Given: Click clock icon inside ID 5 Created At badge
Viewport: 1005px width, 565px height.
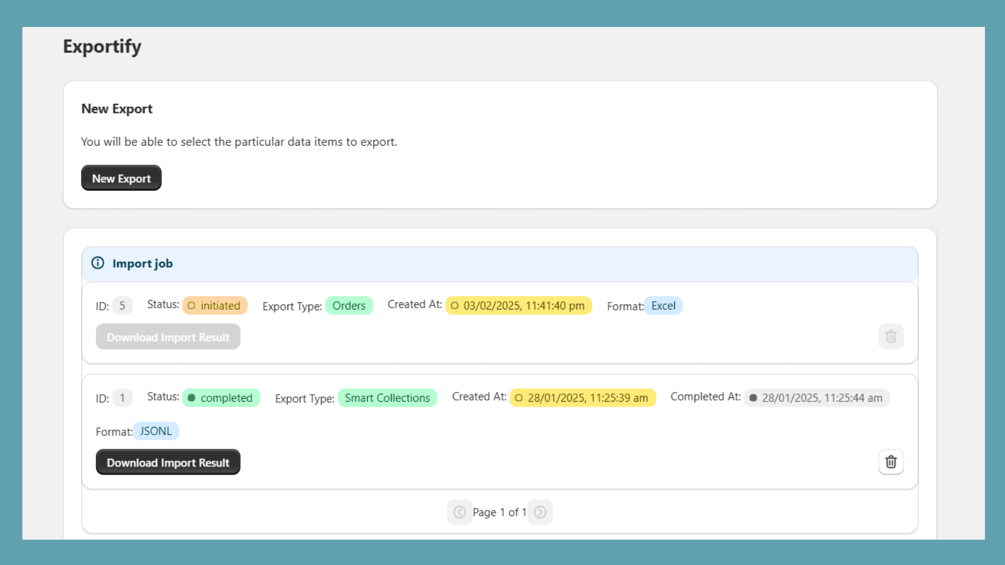Looking at the screenshot, I should coord(455,306).
